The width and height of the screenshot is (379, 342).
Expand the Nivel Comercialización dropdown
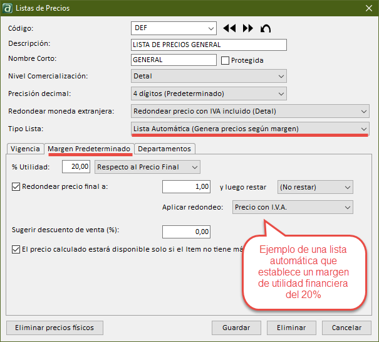[281, 77]
